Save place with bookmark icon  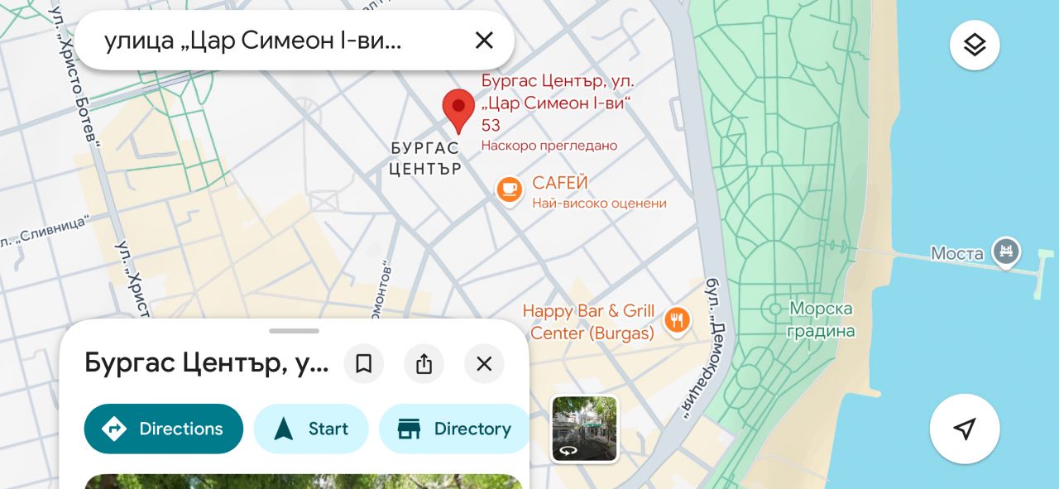click(x=364, y=364)
